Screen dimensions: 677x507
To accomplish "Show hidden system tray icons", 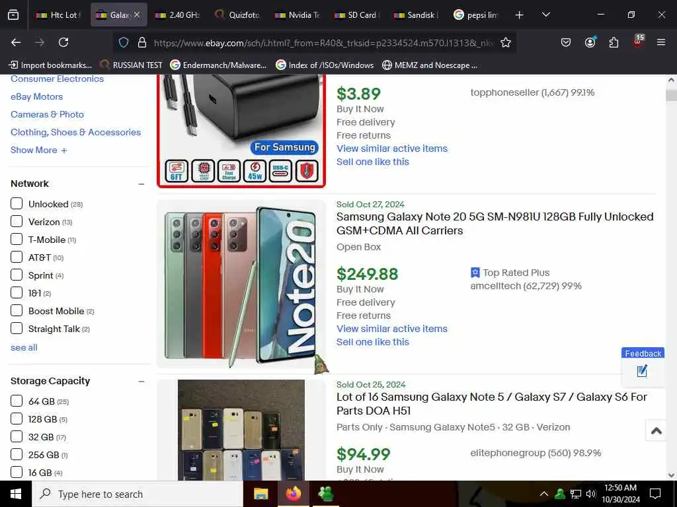I will pos(544,494).
